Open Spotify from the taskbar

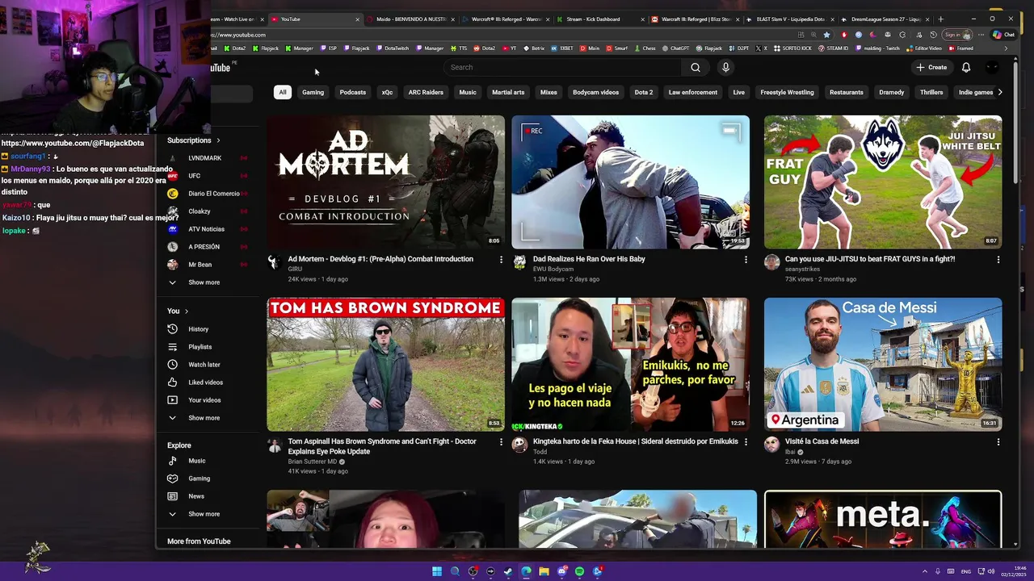coord(579,571)
